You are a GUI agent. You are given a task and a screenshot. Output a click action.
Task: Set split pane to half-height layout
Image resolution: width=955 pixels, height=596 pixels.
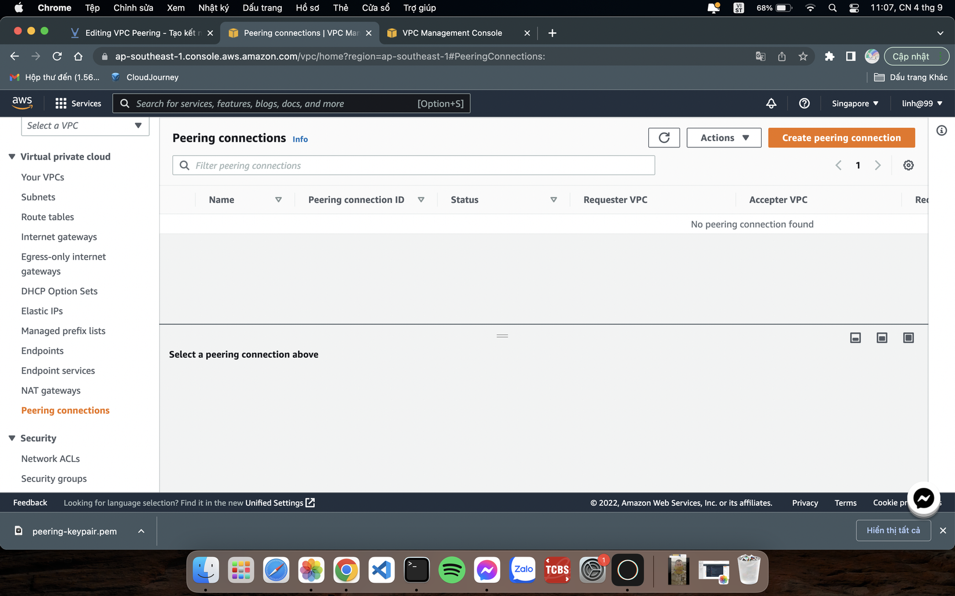(882, 338)
